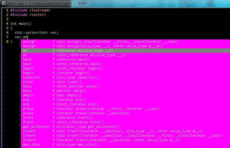
Task: Choose 'iterator begin()' completion entry
Action: (125, 73)
